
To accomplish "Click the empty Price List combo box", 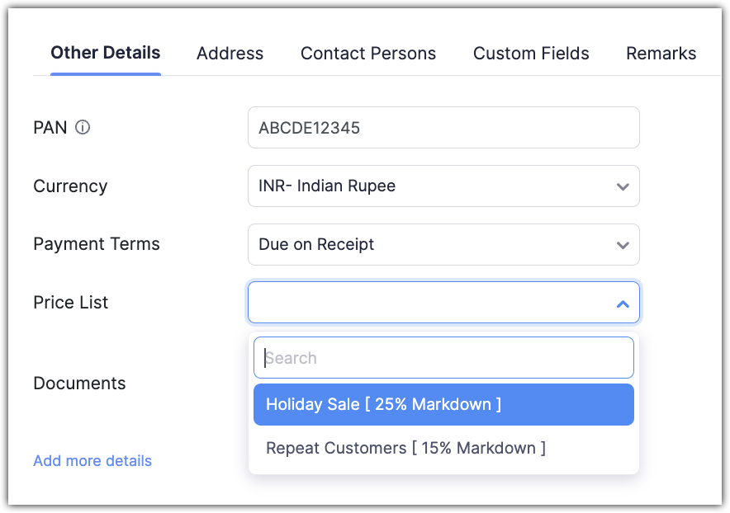I will (x=429, y=303).
